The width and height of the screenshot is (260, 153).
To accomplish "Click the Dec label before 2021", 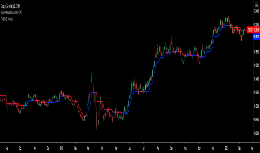I will [213, 148].
